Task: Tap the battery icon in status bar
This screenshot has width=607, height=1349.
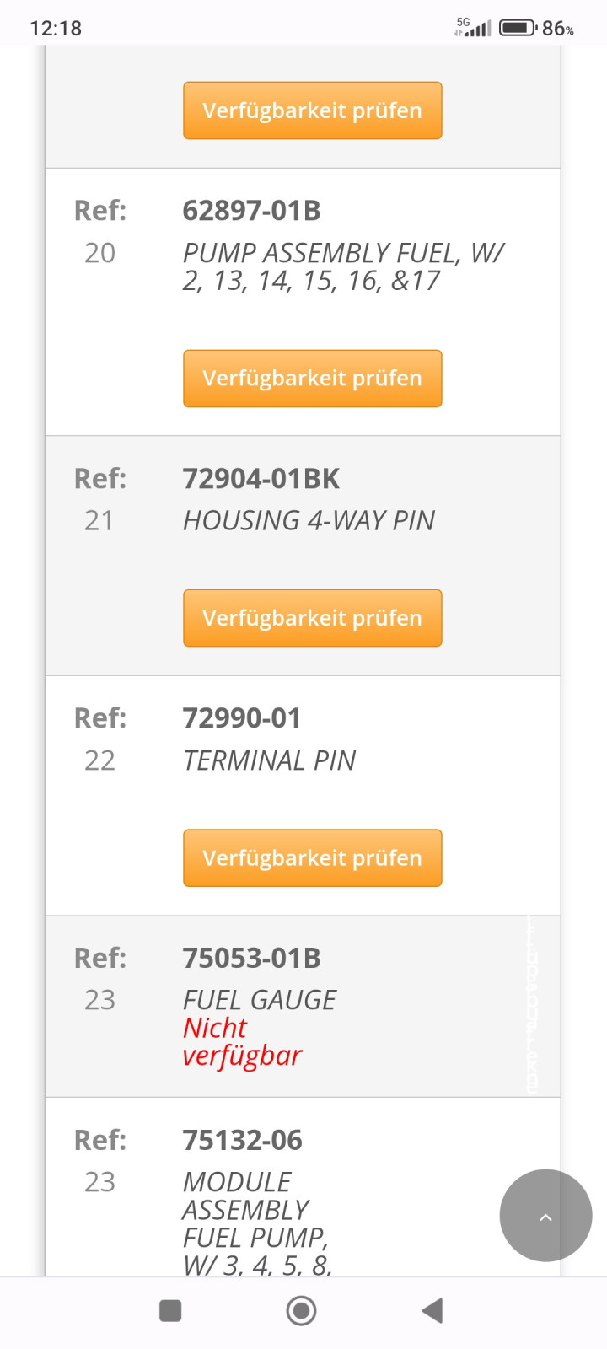Action: 518,28
